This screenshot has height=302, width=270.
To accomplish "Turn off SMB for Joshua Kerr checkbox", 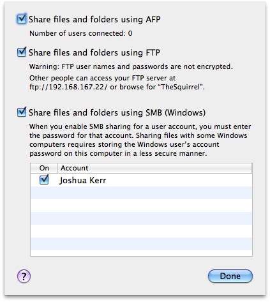I will [44, 180].
